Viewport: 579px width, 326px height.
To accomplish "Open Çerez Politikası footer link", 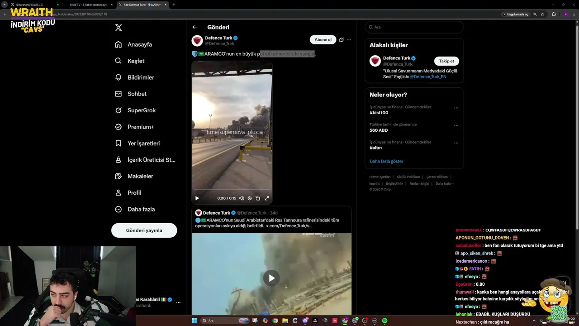I will pos(437,177).
